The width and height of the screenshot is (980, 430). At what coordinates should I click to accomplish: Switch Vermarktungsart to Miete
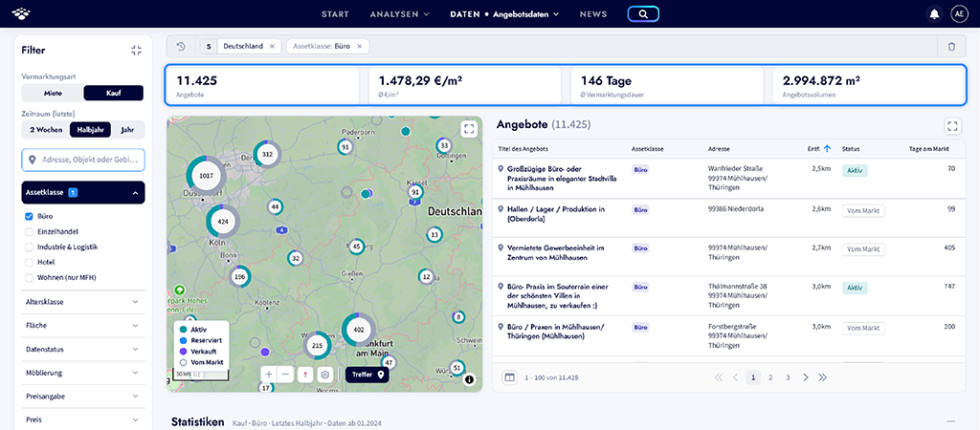53,93
